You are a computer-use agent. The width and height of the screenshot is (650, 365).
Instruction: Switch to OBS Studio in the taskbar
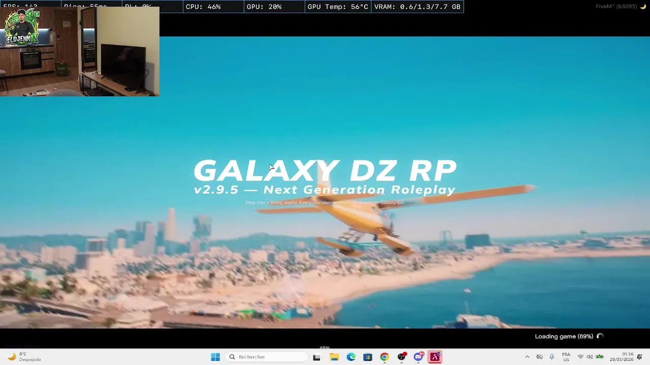[402, 357]
